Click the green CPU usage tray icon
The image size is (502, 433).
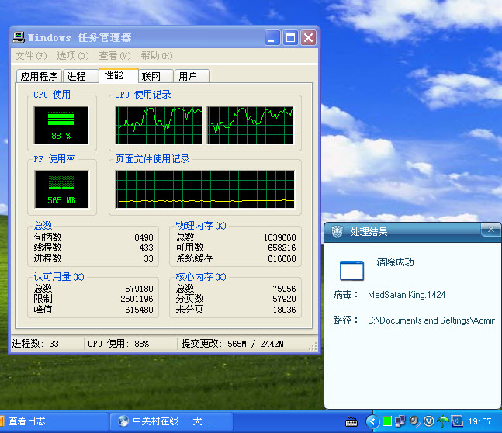387,421
